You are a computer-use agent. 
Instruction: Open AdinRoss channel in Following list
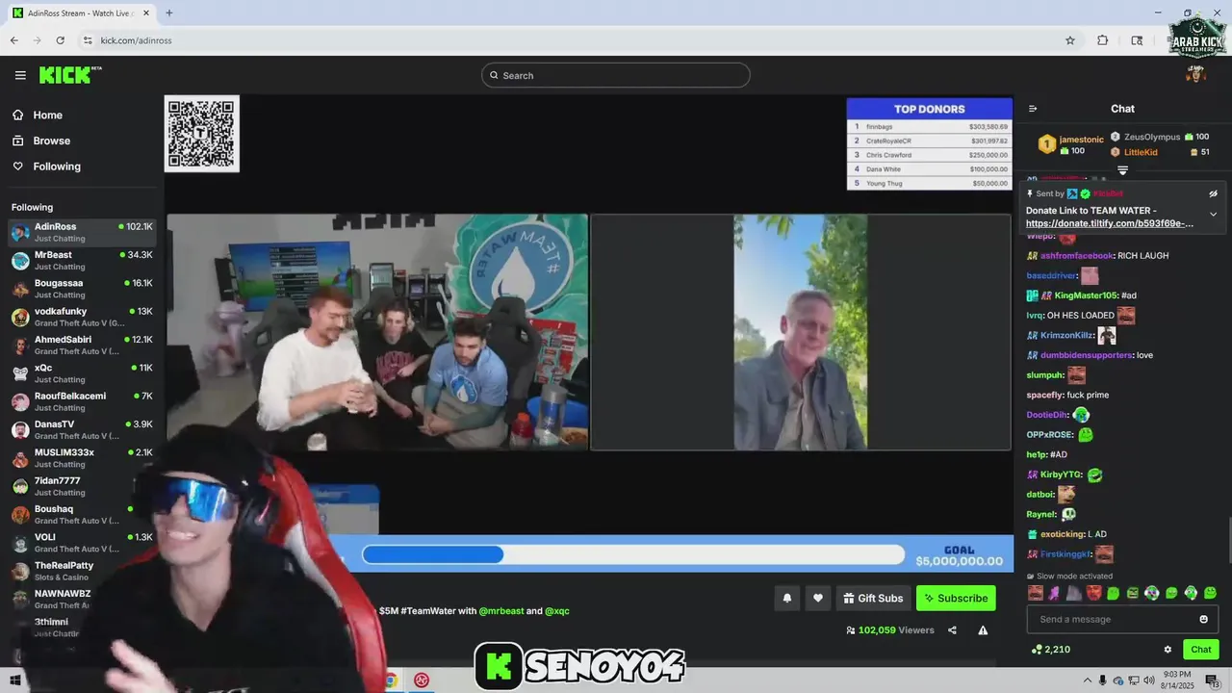tap(81, 232)
